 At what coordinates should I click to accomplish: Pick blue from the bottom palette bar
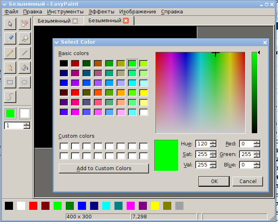coord(82,206)
